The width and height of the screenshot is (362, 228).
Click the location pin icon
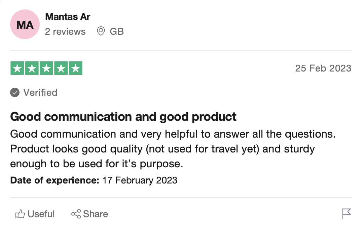coord(101,31)
